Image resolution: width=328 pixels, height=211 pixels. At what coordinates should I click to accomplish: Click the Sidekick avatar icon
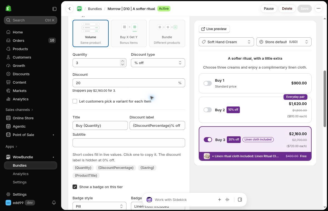149,200
